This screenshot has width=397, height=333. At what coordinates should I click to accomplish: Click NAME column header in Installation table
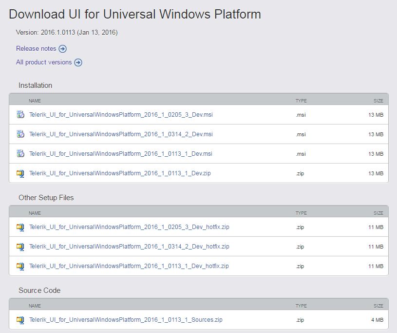[x=35, y=101]
